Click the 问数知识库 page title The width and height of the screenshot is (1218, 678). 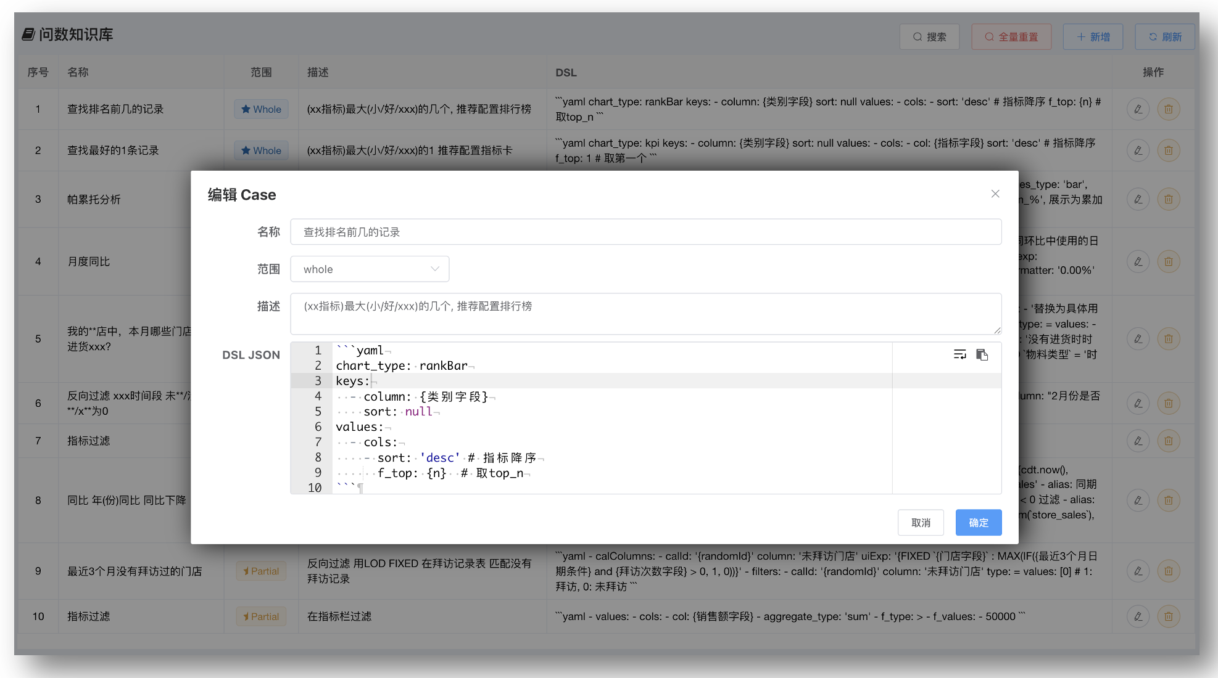click(76, 35)
